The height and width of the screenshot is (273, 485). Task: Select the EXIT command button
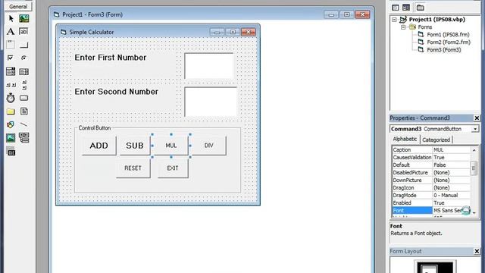pyautogui.click(x=173, y=168)
